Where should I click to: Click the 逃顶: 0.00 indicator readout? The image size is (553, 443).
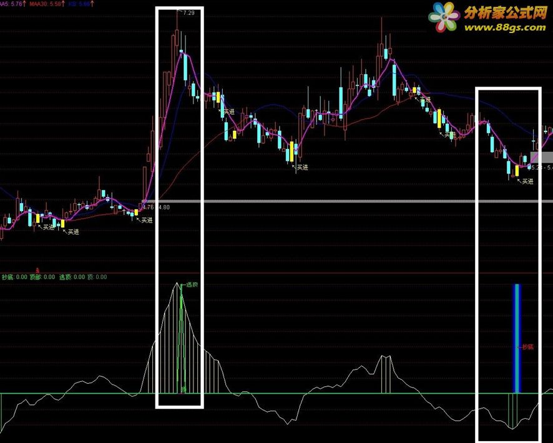(x=72, y=277)
